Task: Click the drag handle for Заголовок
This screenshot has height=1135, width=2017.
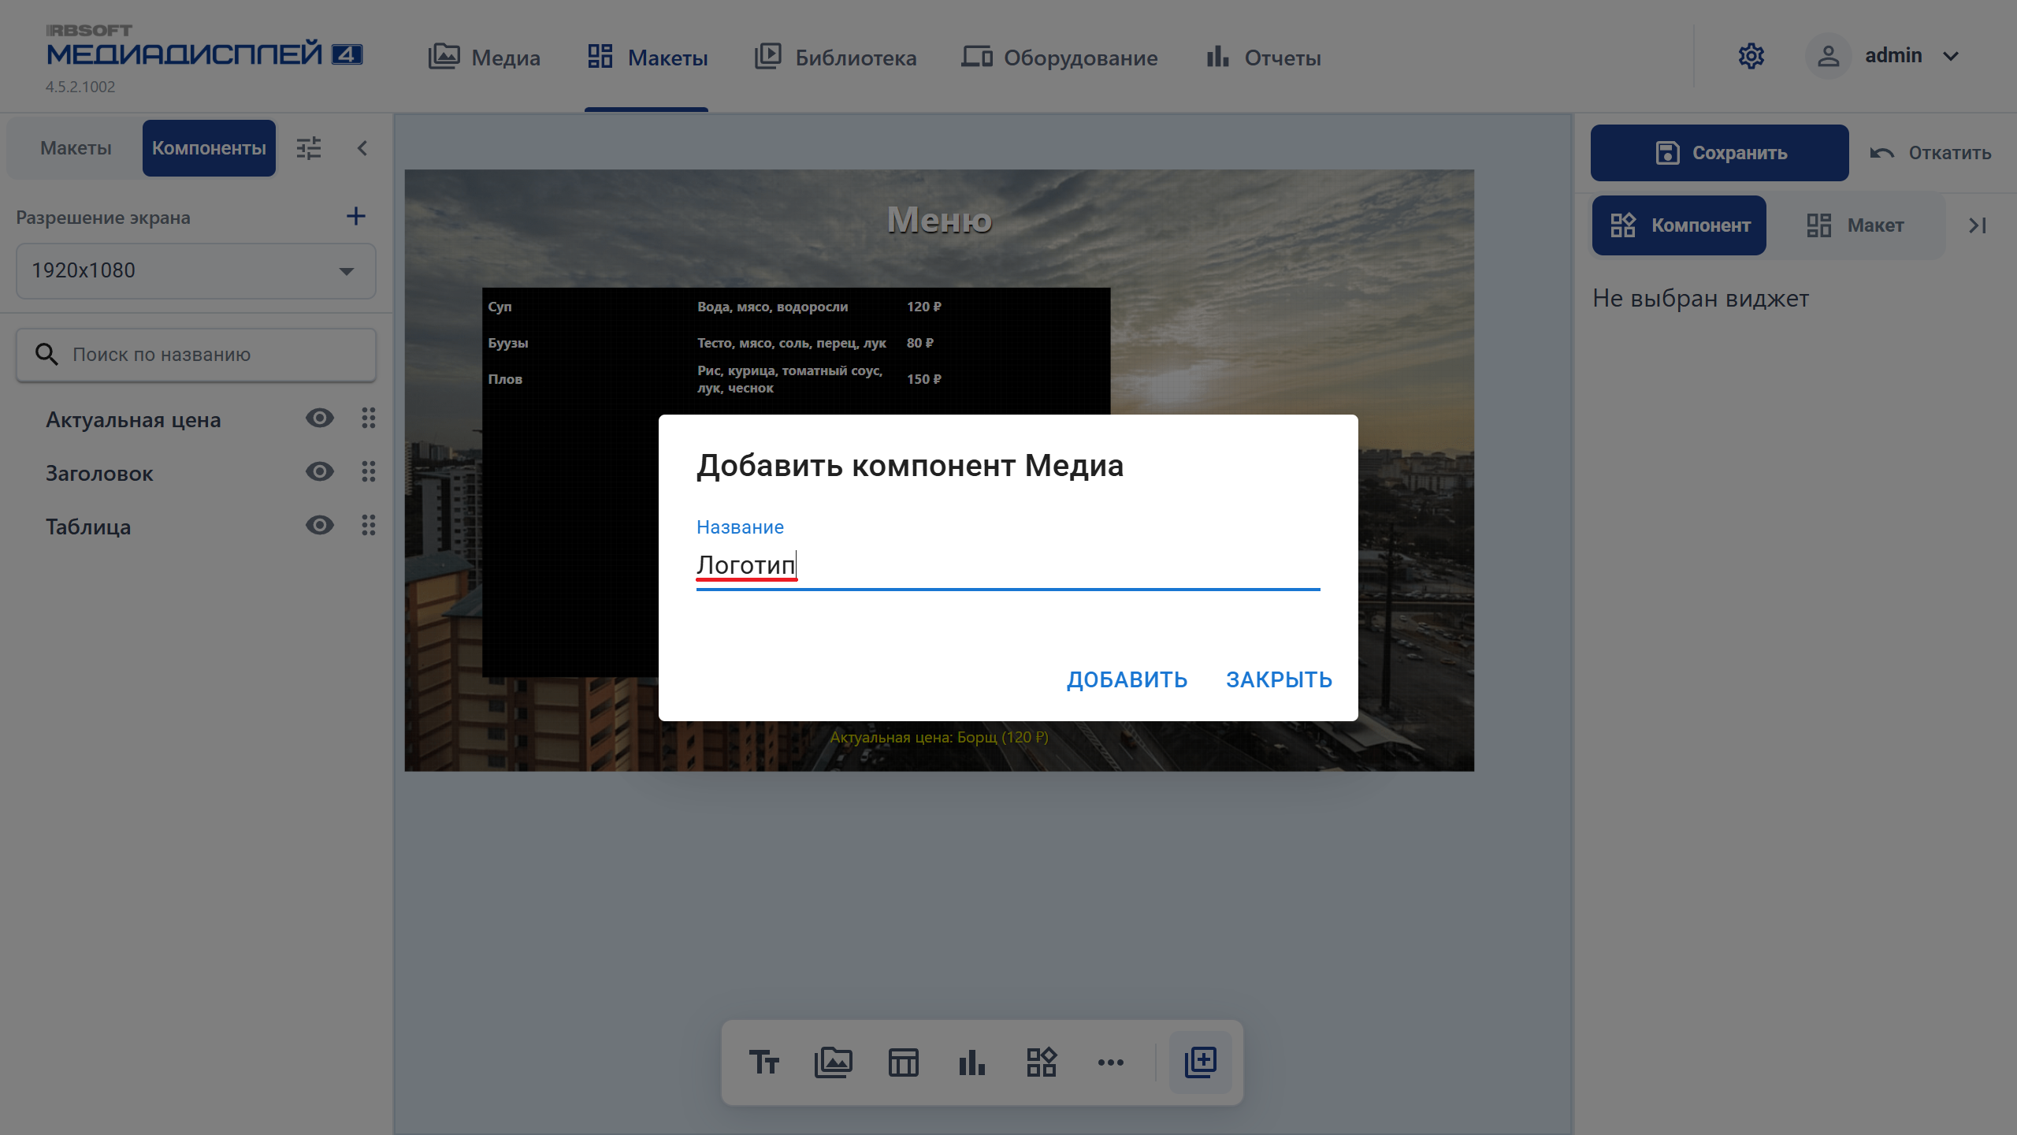Action: pyautogui.click(x=368, y=471)
